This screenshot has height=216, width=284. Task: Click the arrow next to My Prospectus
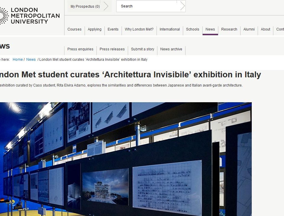tap(106, 6)
